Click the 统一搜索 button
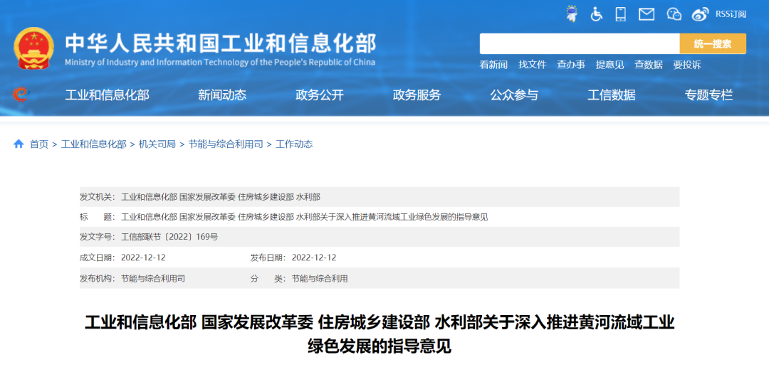Image resolution: width=769 pixels, height=367 pixels. click(x=712, y=44)
